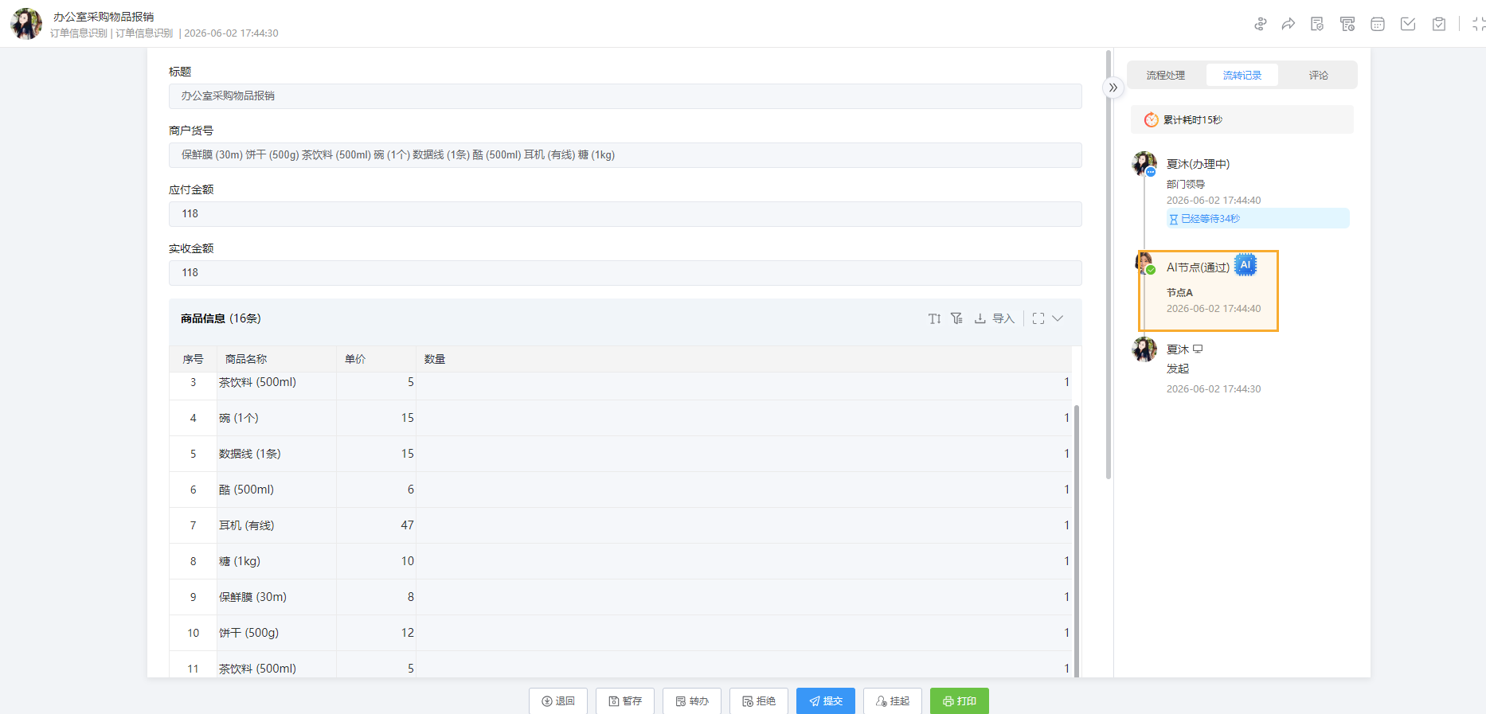The image size is (1486, 714).
Task: Click the print history icon in header
Action: point(1347,24)
